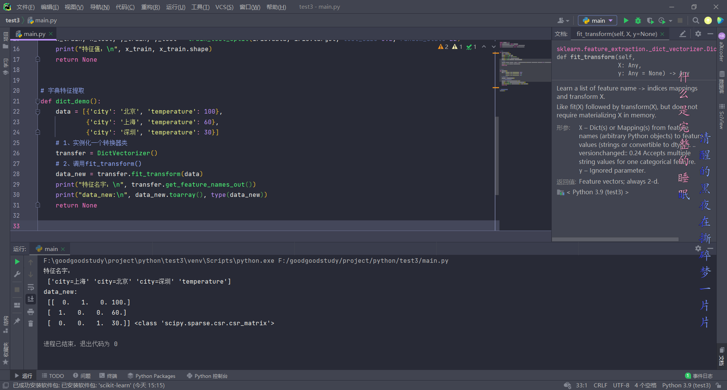Viewport: 727px width, 390px height.
Task: Rerun main in the Run panel
Action: pyautogui.click(x=17, y=262)
